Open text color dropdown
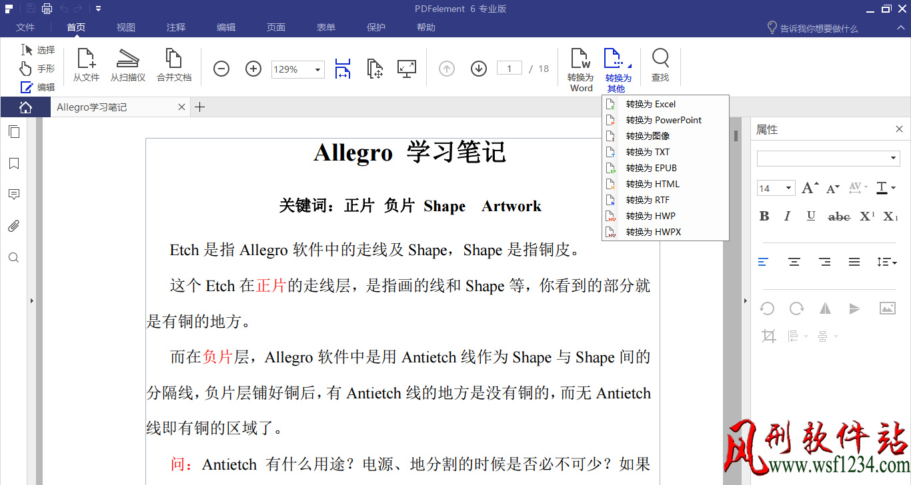 893,189
